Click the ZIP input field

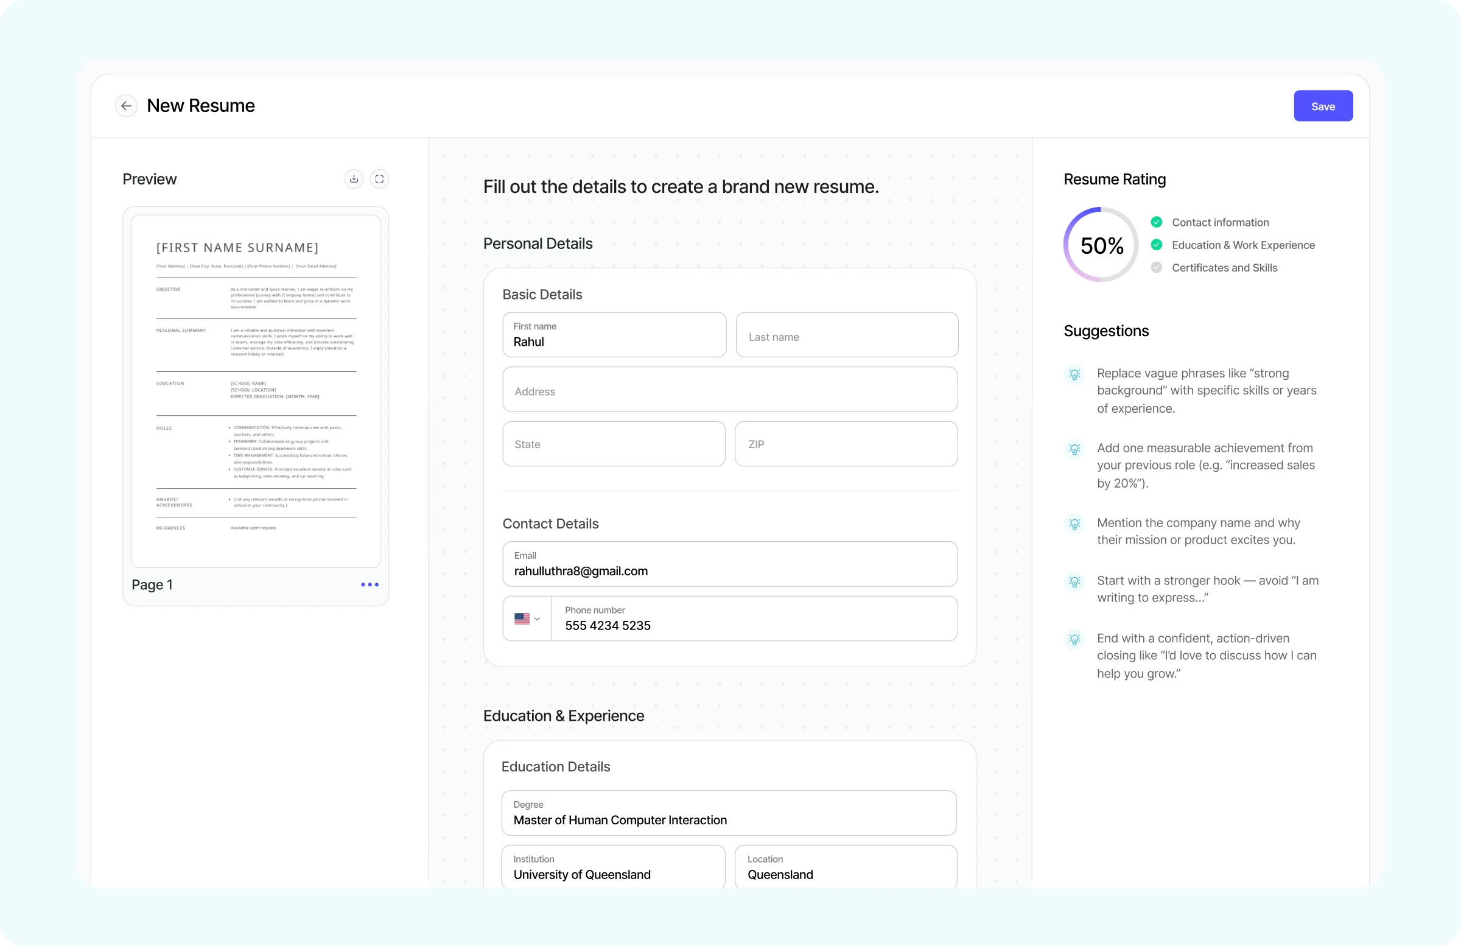(x=846, y=444)
